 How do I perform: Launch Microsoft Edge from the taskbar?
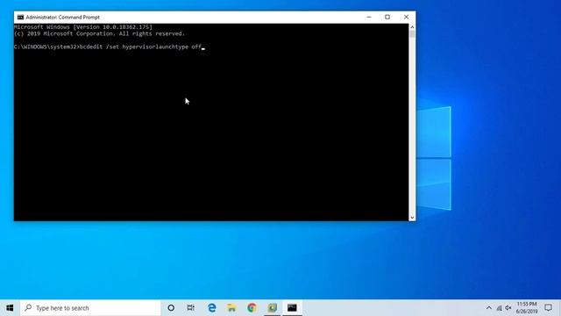click(x=212, y=308)
